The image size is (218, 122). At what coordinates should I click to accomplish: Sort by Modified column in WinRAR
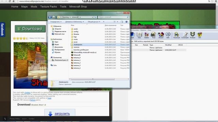pyautogui.click(x=168, y=45)
